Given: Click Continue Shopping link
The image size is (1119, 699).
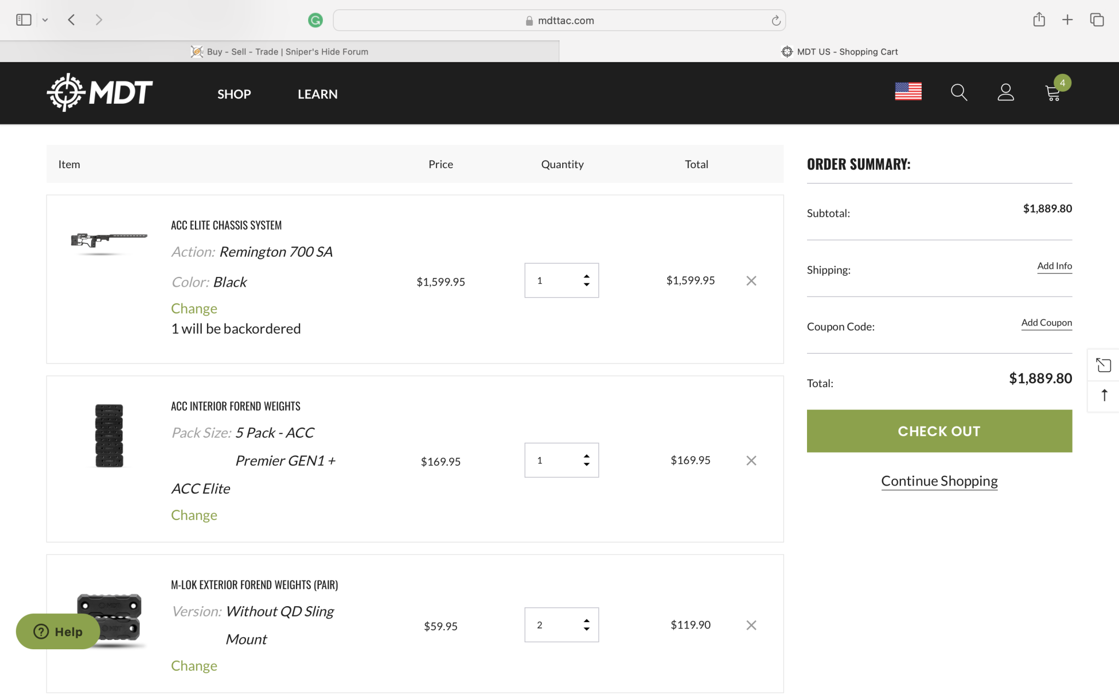Looking at the screenshot, I should [939, 481].
